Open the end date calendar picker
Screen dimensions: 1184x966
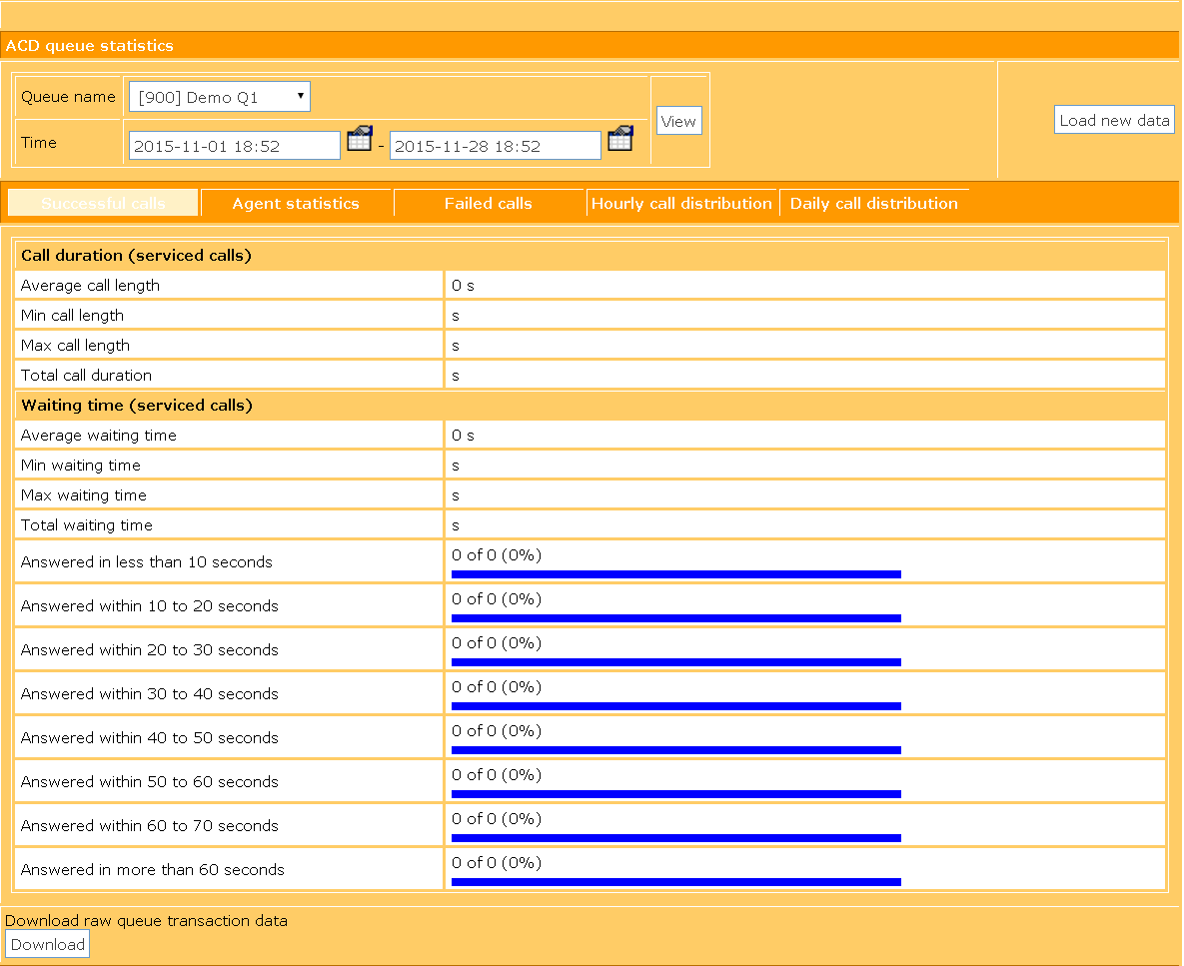[620, 139]
